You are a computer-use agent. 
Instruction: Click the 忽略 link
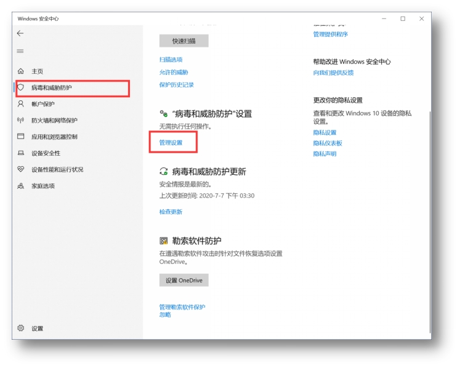pos(165,315)
